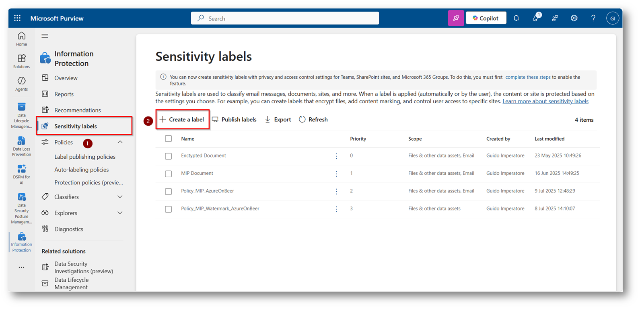Open more options for MIP Document
Screen dimensions: 640x309
coord(337,174)
